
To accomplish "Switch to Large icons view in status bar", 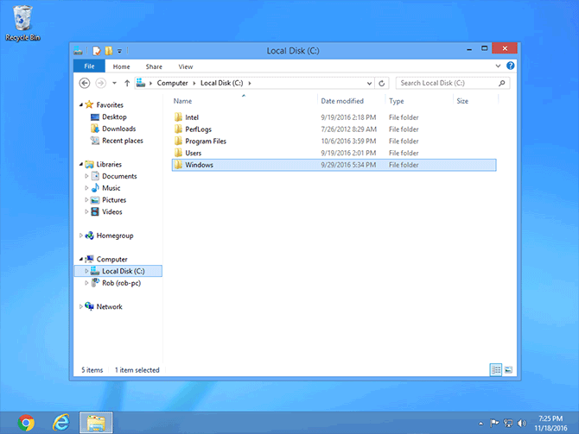I will pyautogui.click(x=508, y=370).
